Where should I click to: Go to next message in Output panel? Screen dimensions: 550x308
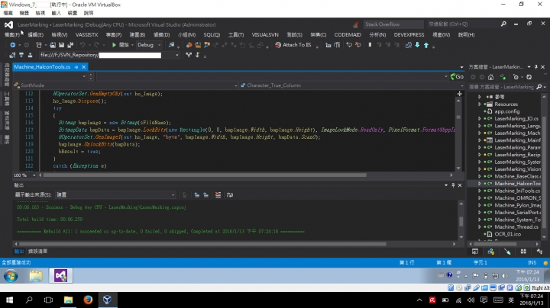(x=206, y=195)
